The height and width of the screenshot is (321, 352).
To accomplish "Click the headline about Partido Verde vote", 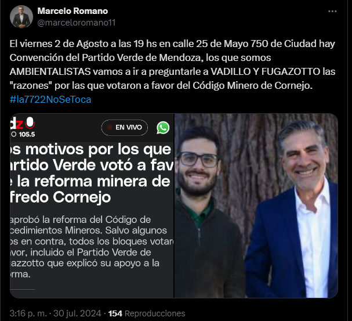I will tap(92, 173).
